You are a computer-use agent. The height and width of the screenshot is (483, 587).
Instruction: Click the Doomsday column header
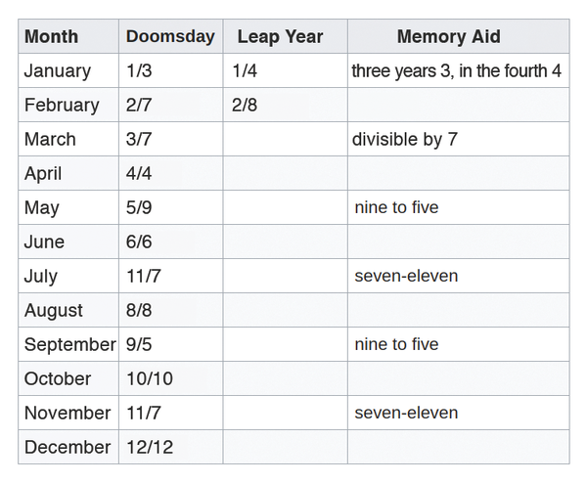(x=170, y=37)
